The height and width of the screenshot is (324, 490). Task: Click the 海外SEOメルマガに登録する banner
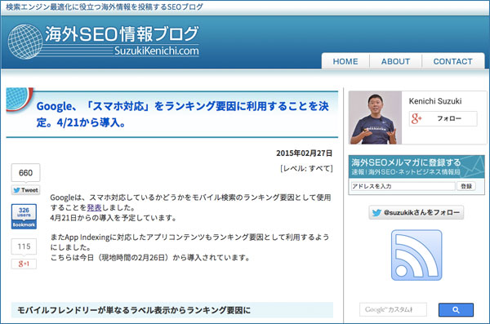click(416, 166)
